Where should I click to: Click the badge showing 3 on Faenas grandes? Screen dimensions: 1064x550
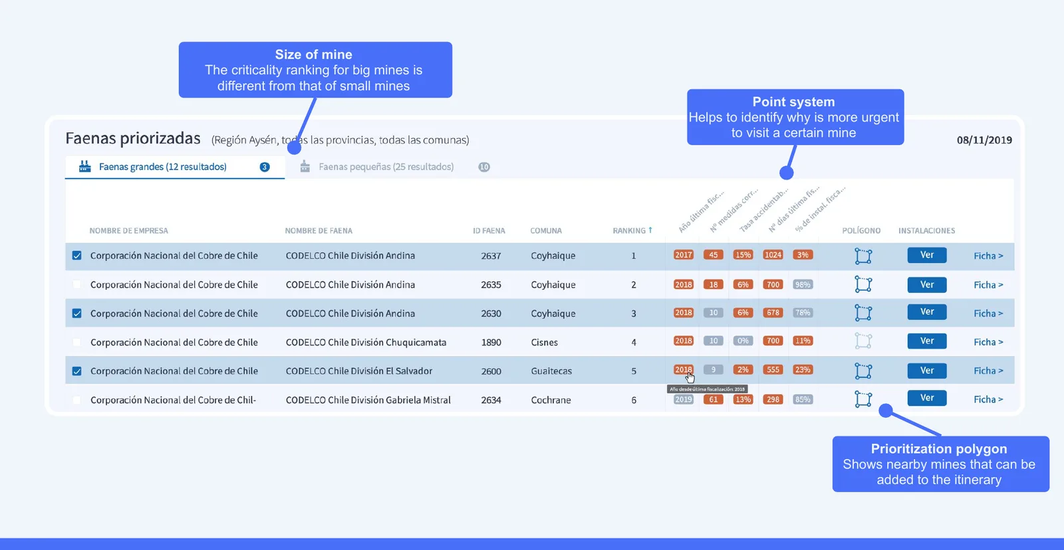(265, 167)
